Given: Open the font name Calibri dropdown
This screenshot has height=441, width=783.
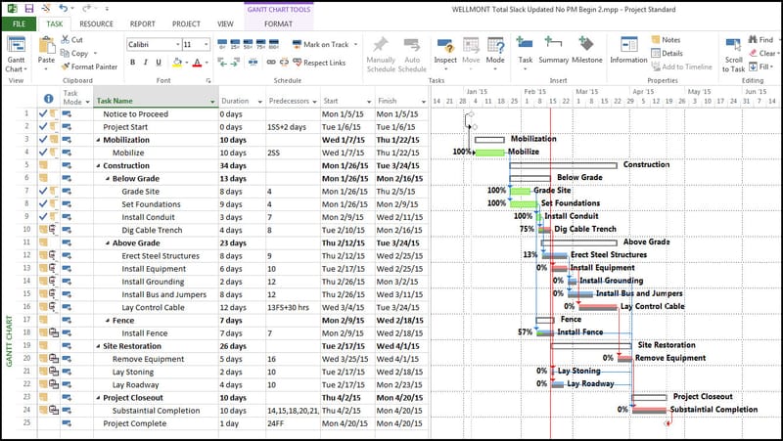Looking at the screenshot, I should (177, 44).
